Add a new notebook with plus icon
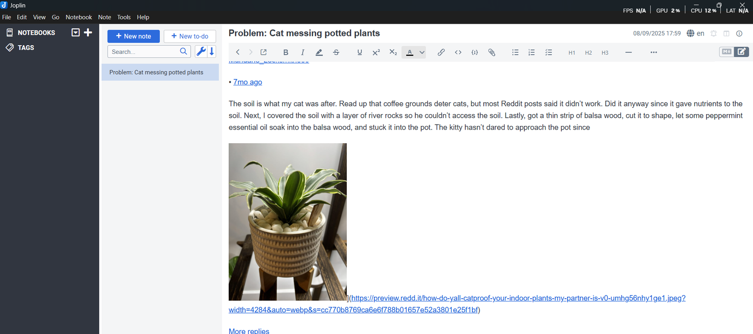Image resolution: width=753 pixels, height=334 pixels. pyautogui.click(x=88, y=32)
